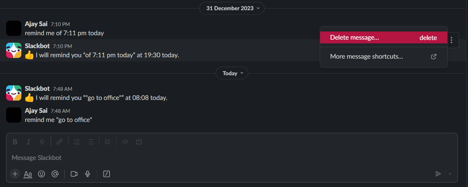Record an audio clip with the microphone
The width and height of the screenshot is (468, 187).
(87, 174)
